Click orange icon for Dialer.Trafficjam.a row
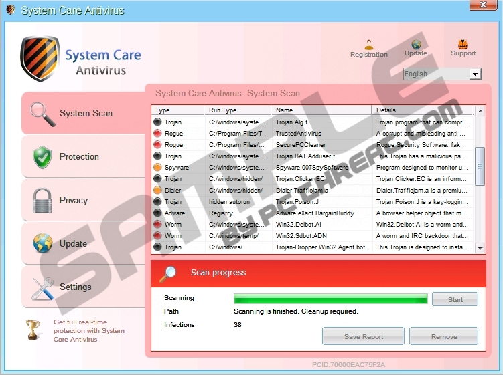Image resolution: width=503 pixels, height=375 pixels. pos(157,191)
